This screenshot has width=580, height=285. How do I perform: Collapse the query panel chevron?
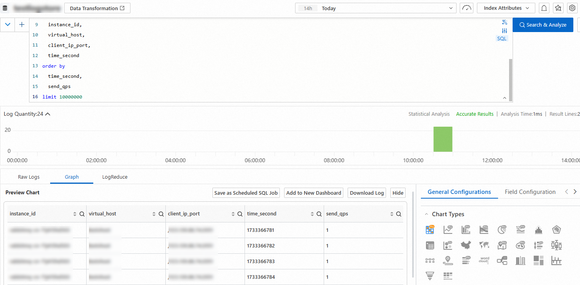7,25
